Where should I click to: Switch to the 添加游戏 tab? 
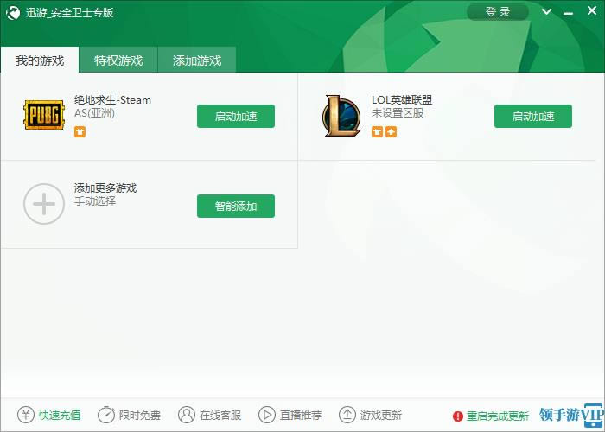click(197, 60)
